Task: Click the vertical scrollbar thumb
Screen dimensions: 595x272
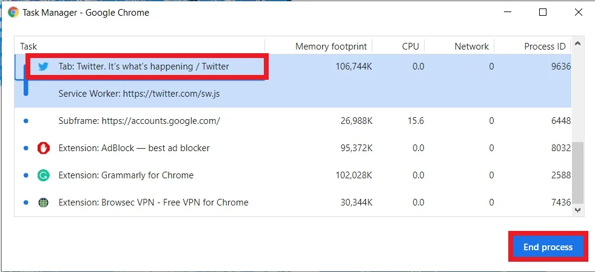Action: [x=577, y=173]
